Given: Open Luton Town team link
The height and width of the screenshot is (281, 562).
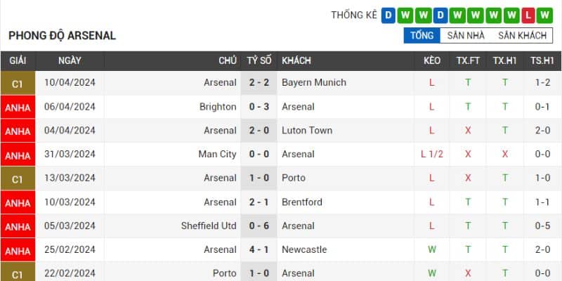Looking at the screenshot, I should [x=307, y=130].
